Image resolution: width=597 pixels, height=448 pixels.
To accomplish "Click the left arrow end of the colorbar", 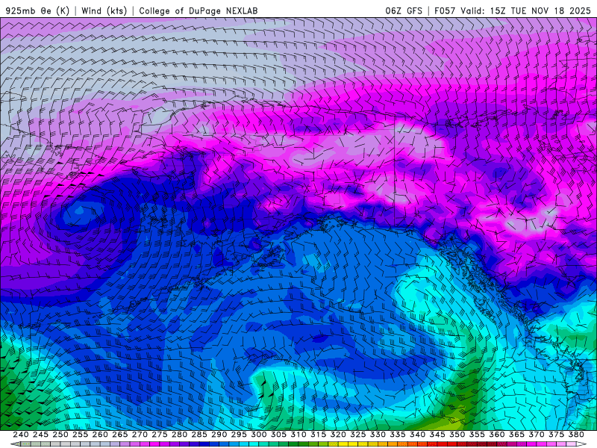I will (15, 444).
